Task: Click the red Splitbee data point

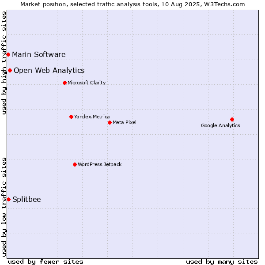Action: tap(9, 200)
